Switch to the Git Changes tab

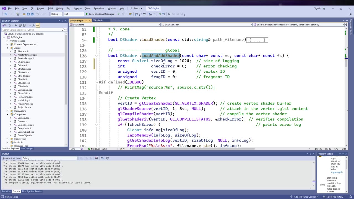pos(27,148)
